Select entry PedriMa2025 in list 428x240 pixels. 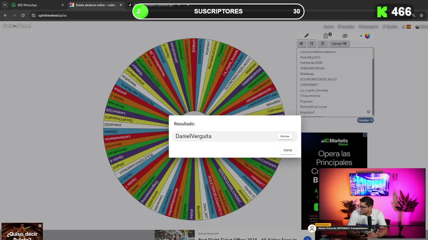(x=310, y=57)
